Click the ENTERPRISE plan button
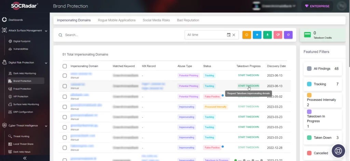 pos(317,6)
